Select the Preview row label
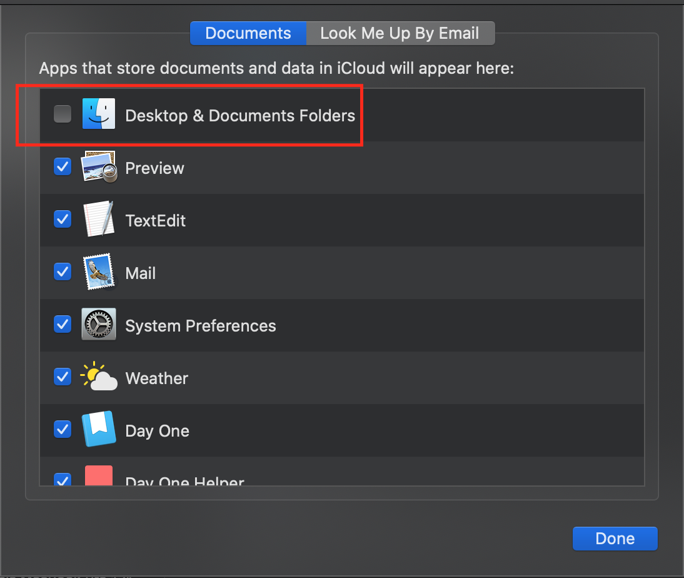This screenshot has height=578, width=684. tap(155, 168)
